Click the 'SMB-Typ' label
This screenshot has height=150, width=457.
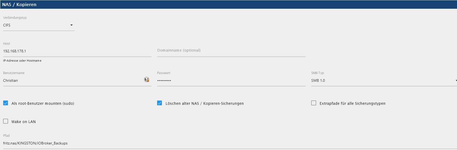[x=317, y=73]
